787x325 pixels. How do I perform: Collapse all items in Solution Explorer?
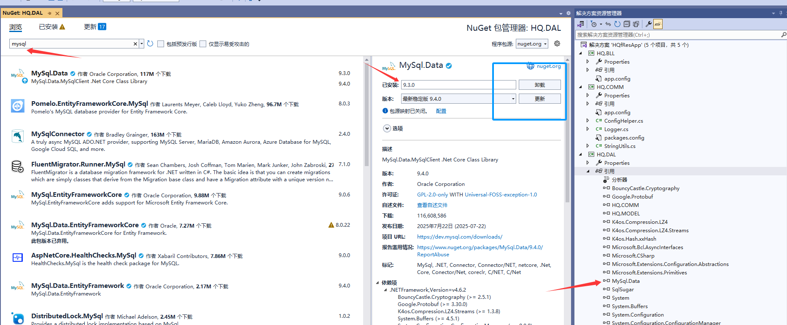[627, 24]
